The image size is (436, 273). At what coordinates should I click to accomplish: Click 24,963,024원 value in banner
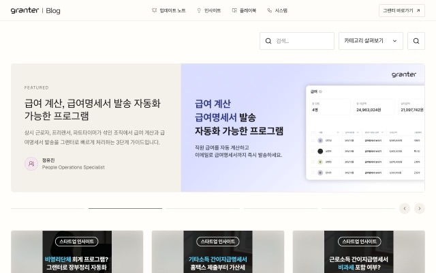click(x=369, y=110)
